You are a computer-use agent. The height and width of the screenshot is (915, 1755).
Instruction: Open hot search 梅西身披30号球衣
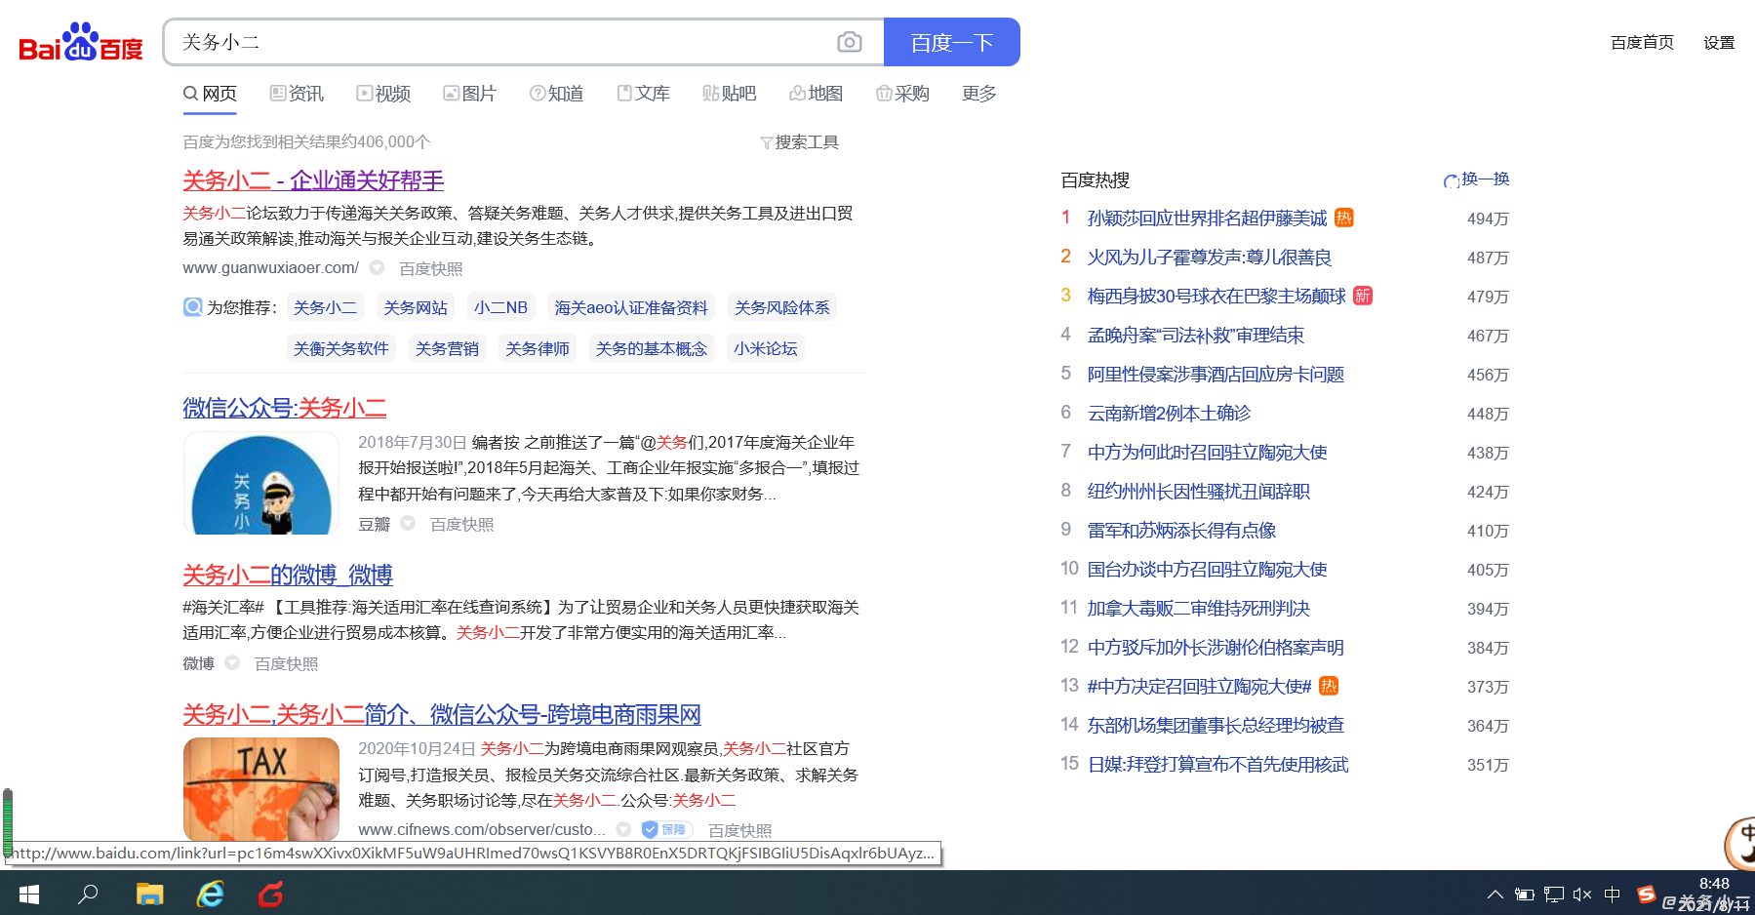point(1217,297)
